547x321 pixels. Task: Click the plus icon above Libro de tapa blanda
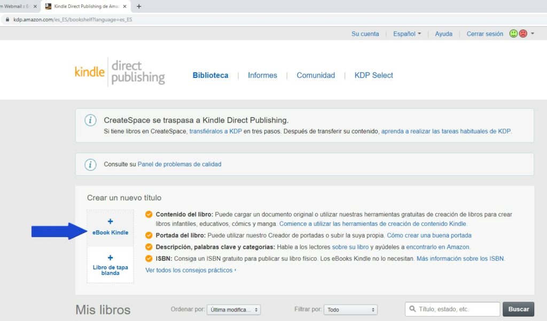(110, 257)
